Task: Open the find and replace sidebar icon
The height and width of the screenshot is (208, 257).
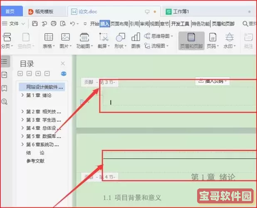Action: 4,102
